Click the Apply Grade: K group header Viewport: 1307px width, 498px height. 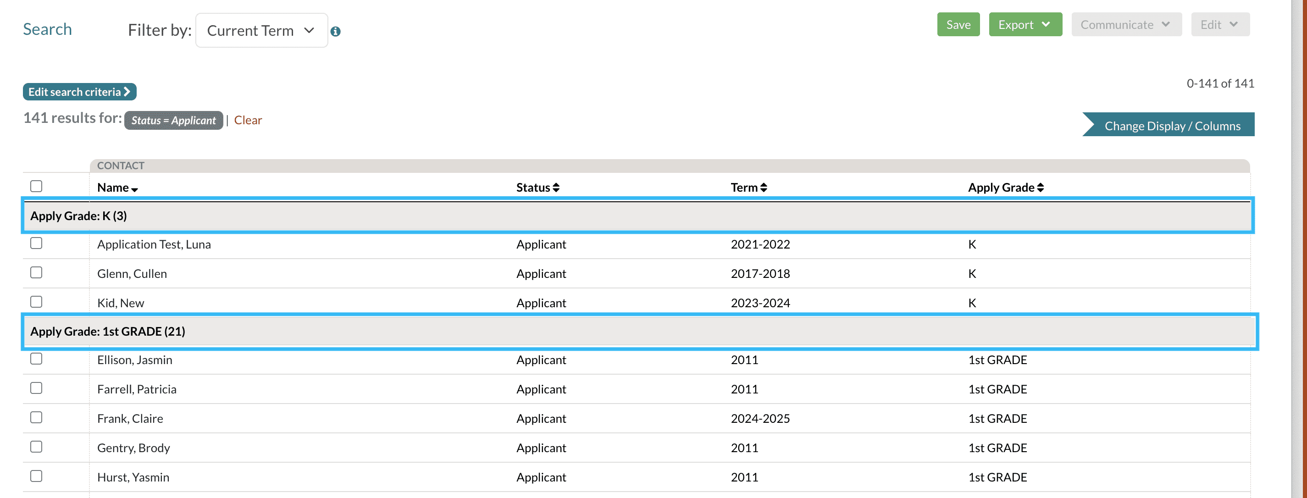tap(78, 216)
